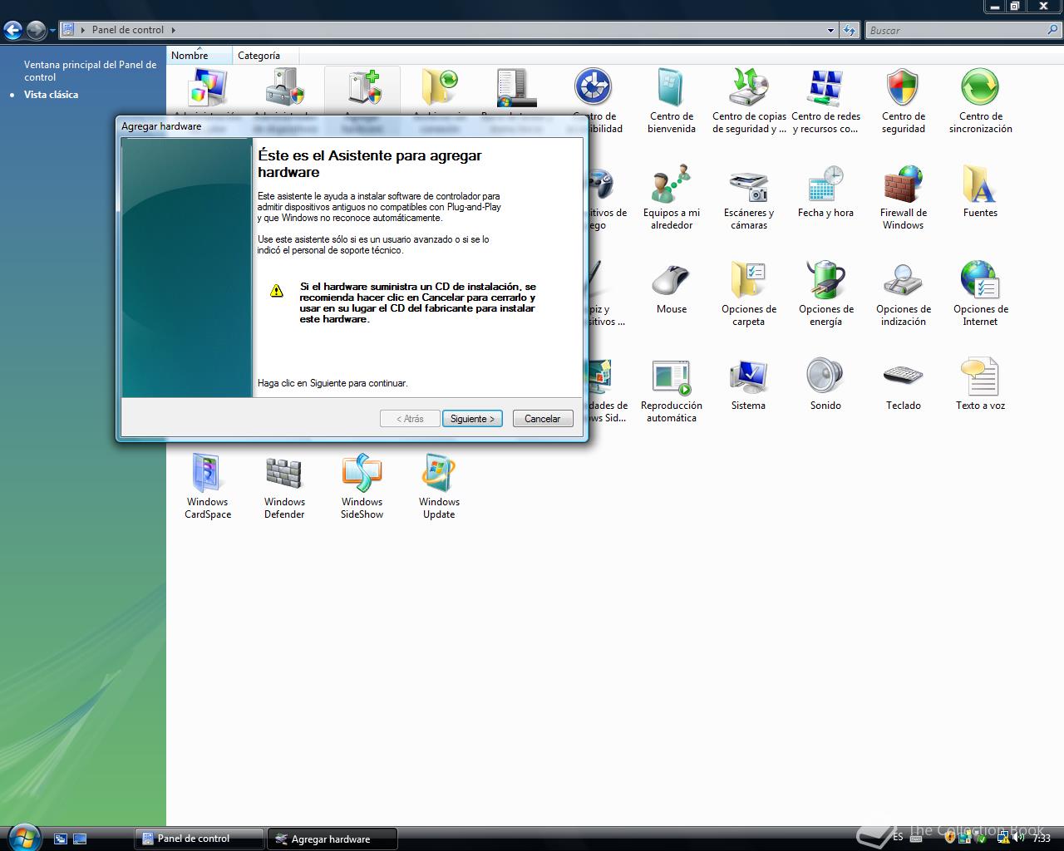Image resolution: width=1064 pixels, height=851 pixels.
Task: Open Windows Update icon
Action: click(x=439, y=474)
